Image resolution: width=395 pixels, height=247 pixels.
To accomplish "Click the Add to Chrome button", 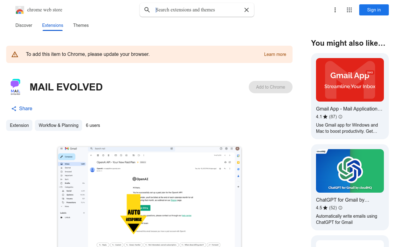I will pyautogui.click(x=271, y=87).
